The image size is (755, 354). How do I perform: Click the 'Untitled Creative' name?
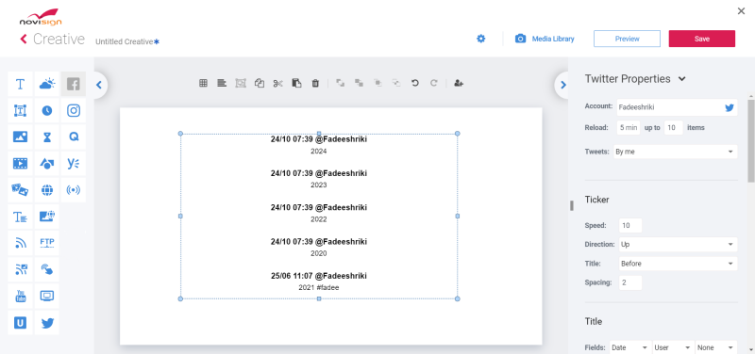(125, 41)
